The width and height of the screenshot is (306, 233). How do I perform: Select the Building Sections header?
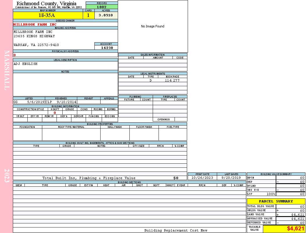(129, 182)
